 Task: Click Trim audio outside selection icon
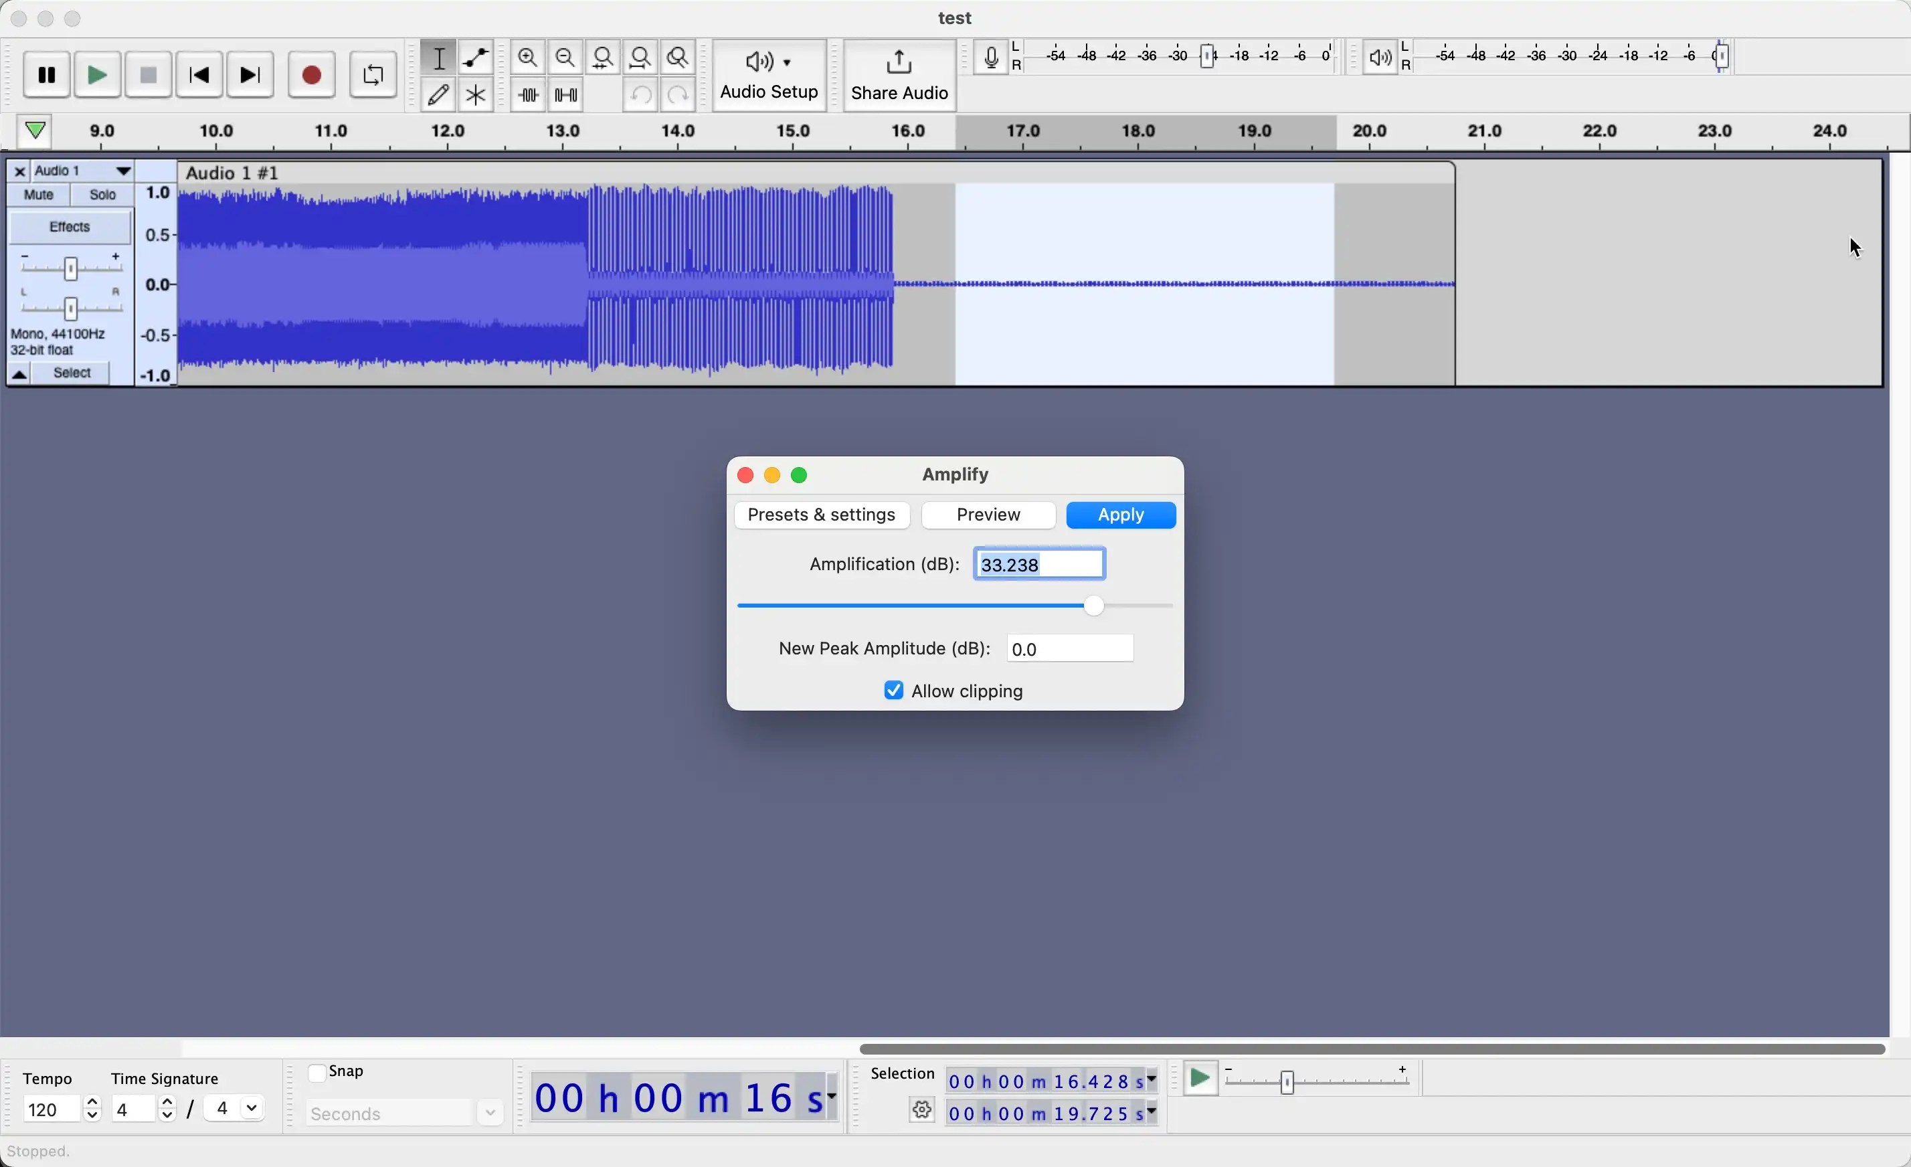coord(528,96)
